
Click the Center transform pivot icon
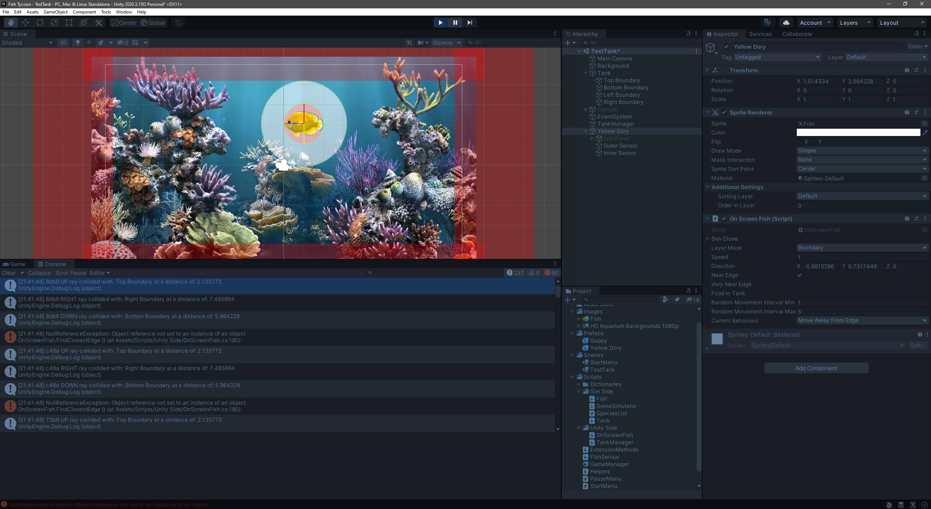pos(123,23)
